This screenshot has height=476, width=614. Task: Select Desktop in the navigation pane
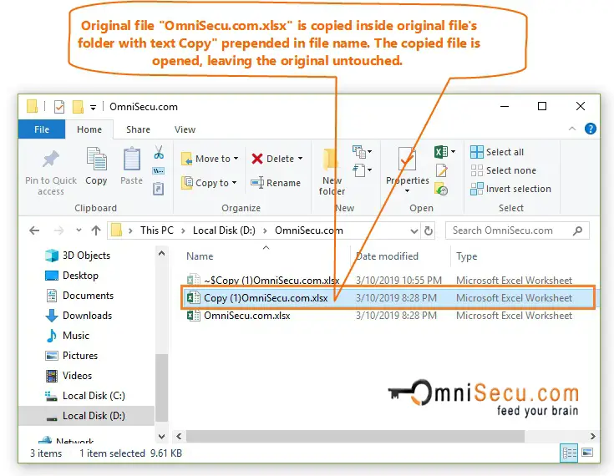point(72,276)
